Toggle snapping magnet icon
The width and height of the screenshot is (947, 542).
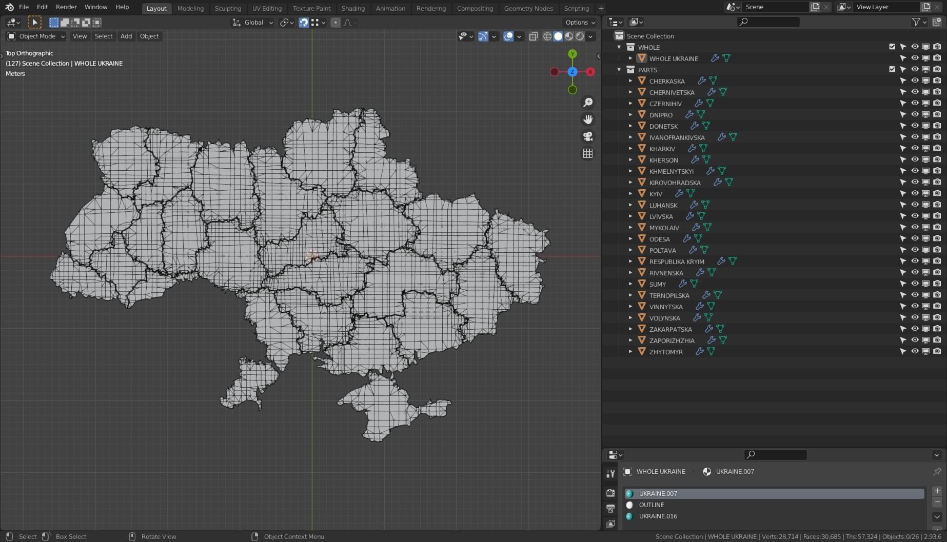pos(304,23)
